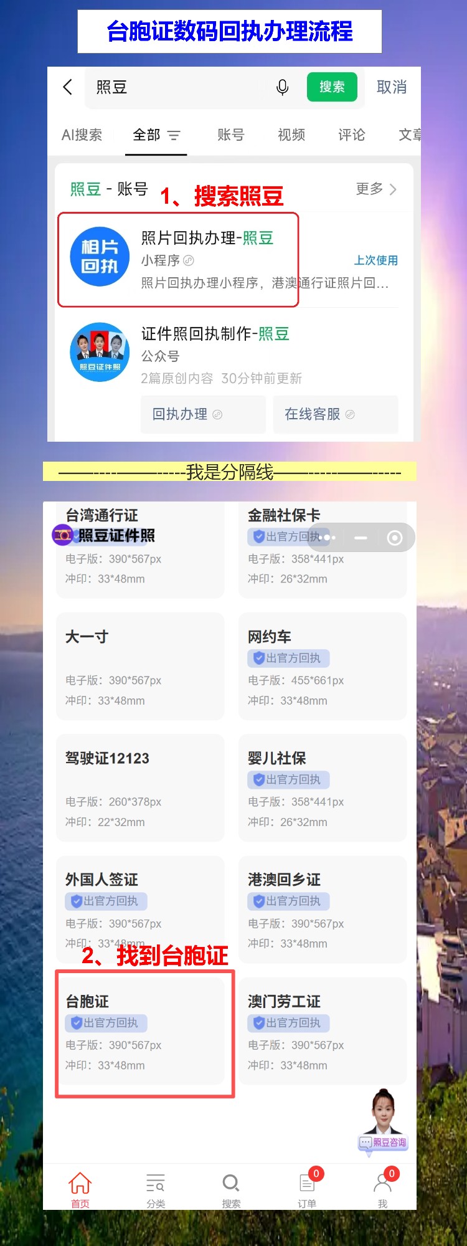The image size is (467, 1246).
Task: Tap the microphone voice input icon
Action: tap(282, 87)
